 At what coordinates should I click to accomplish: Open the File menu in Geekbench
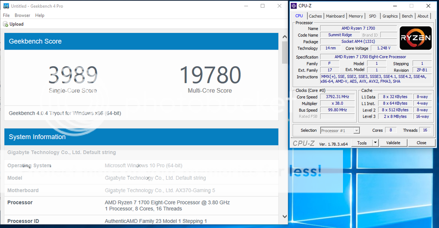[x=6, y=15]
